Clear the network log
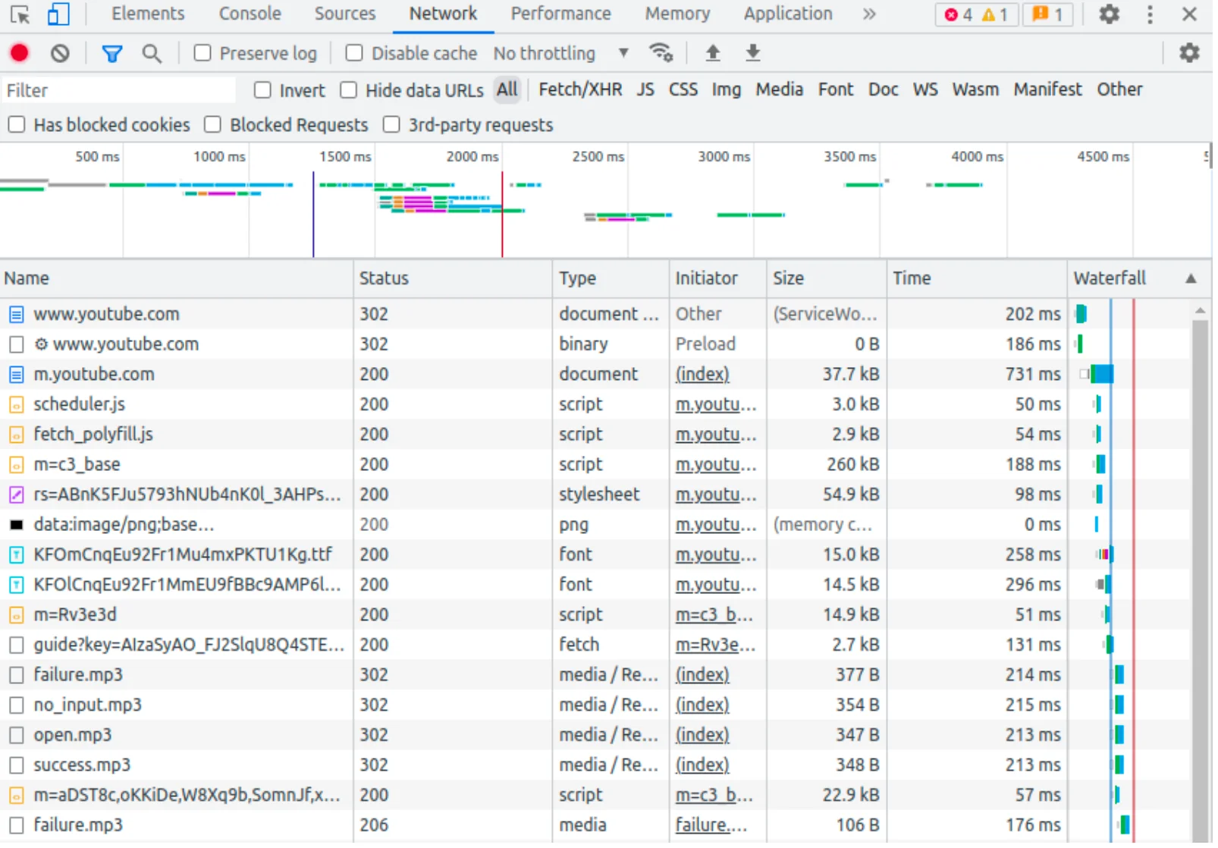This screenshot has width=1218, height=848. pos(60,53)
